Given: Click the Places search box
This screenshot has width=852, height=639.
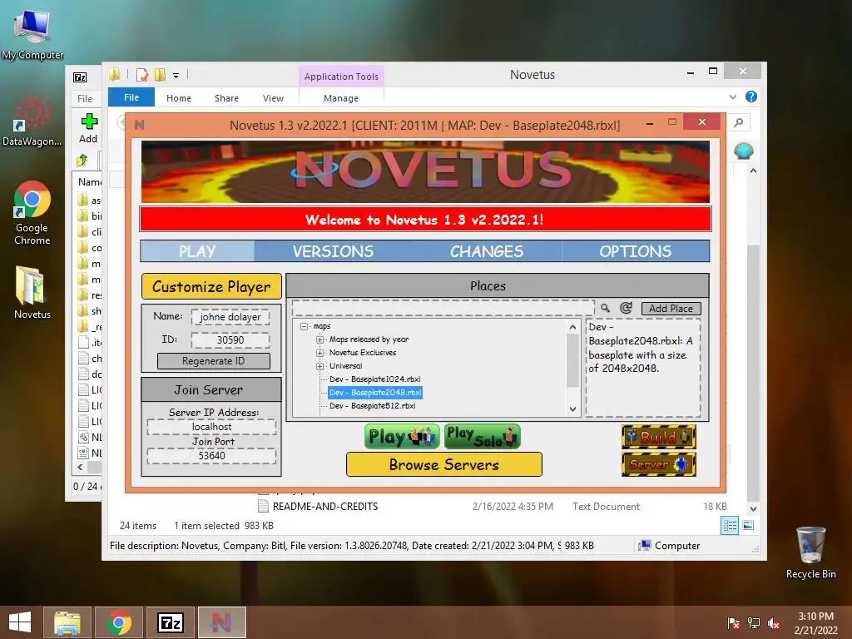Looking at the screenshot, I should pos(443,308).
